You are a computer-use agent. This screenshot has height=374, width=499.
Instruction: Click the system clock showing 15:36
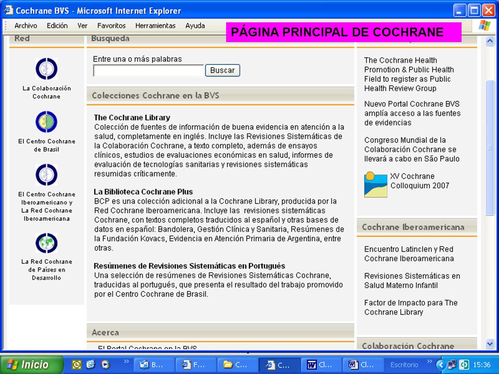[482, 365]
